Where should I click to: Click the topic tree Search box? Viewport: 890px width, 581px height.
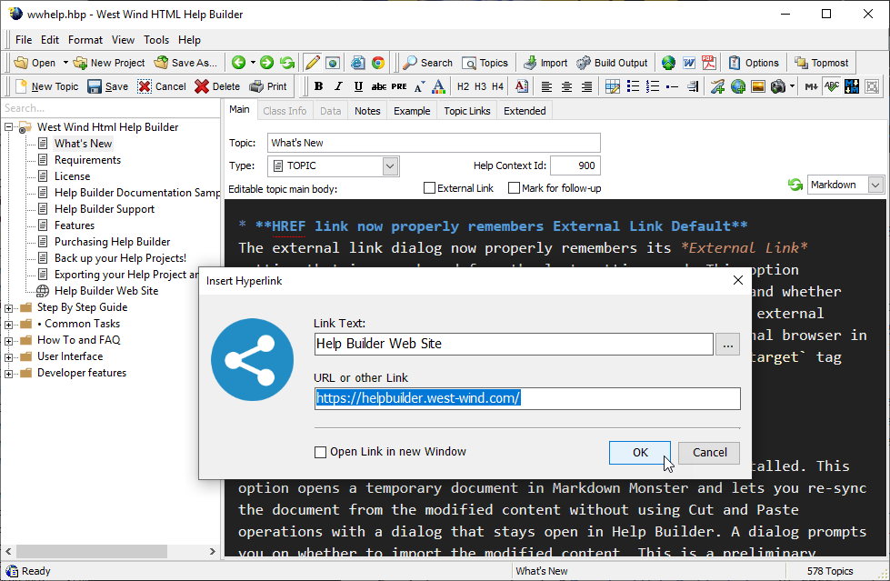[111, 108]
